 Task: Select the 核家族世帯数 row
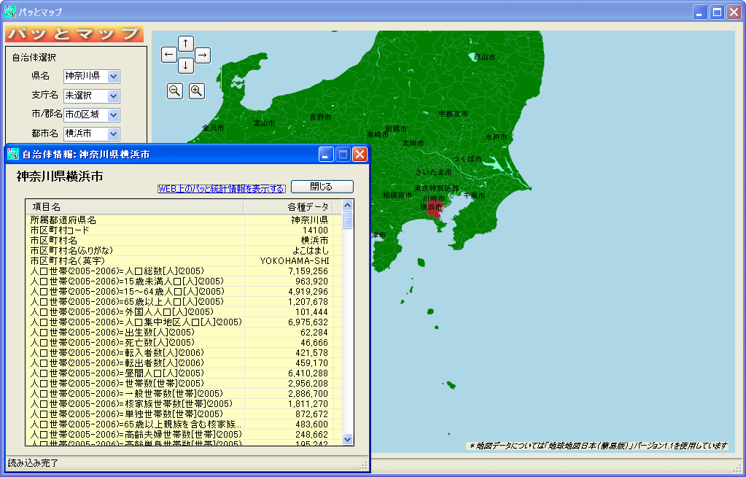coord(184,403)
